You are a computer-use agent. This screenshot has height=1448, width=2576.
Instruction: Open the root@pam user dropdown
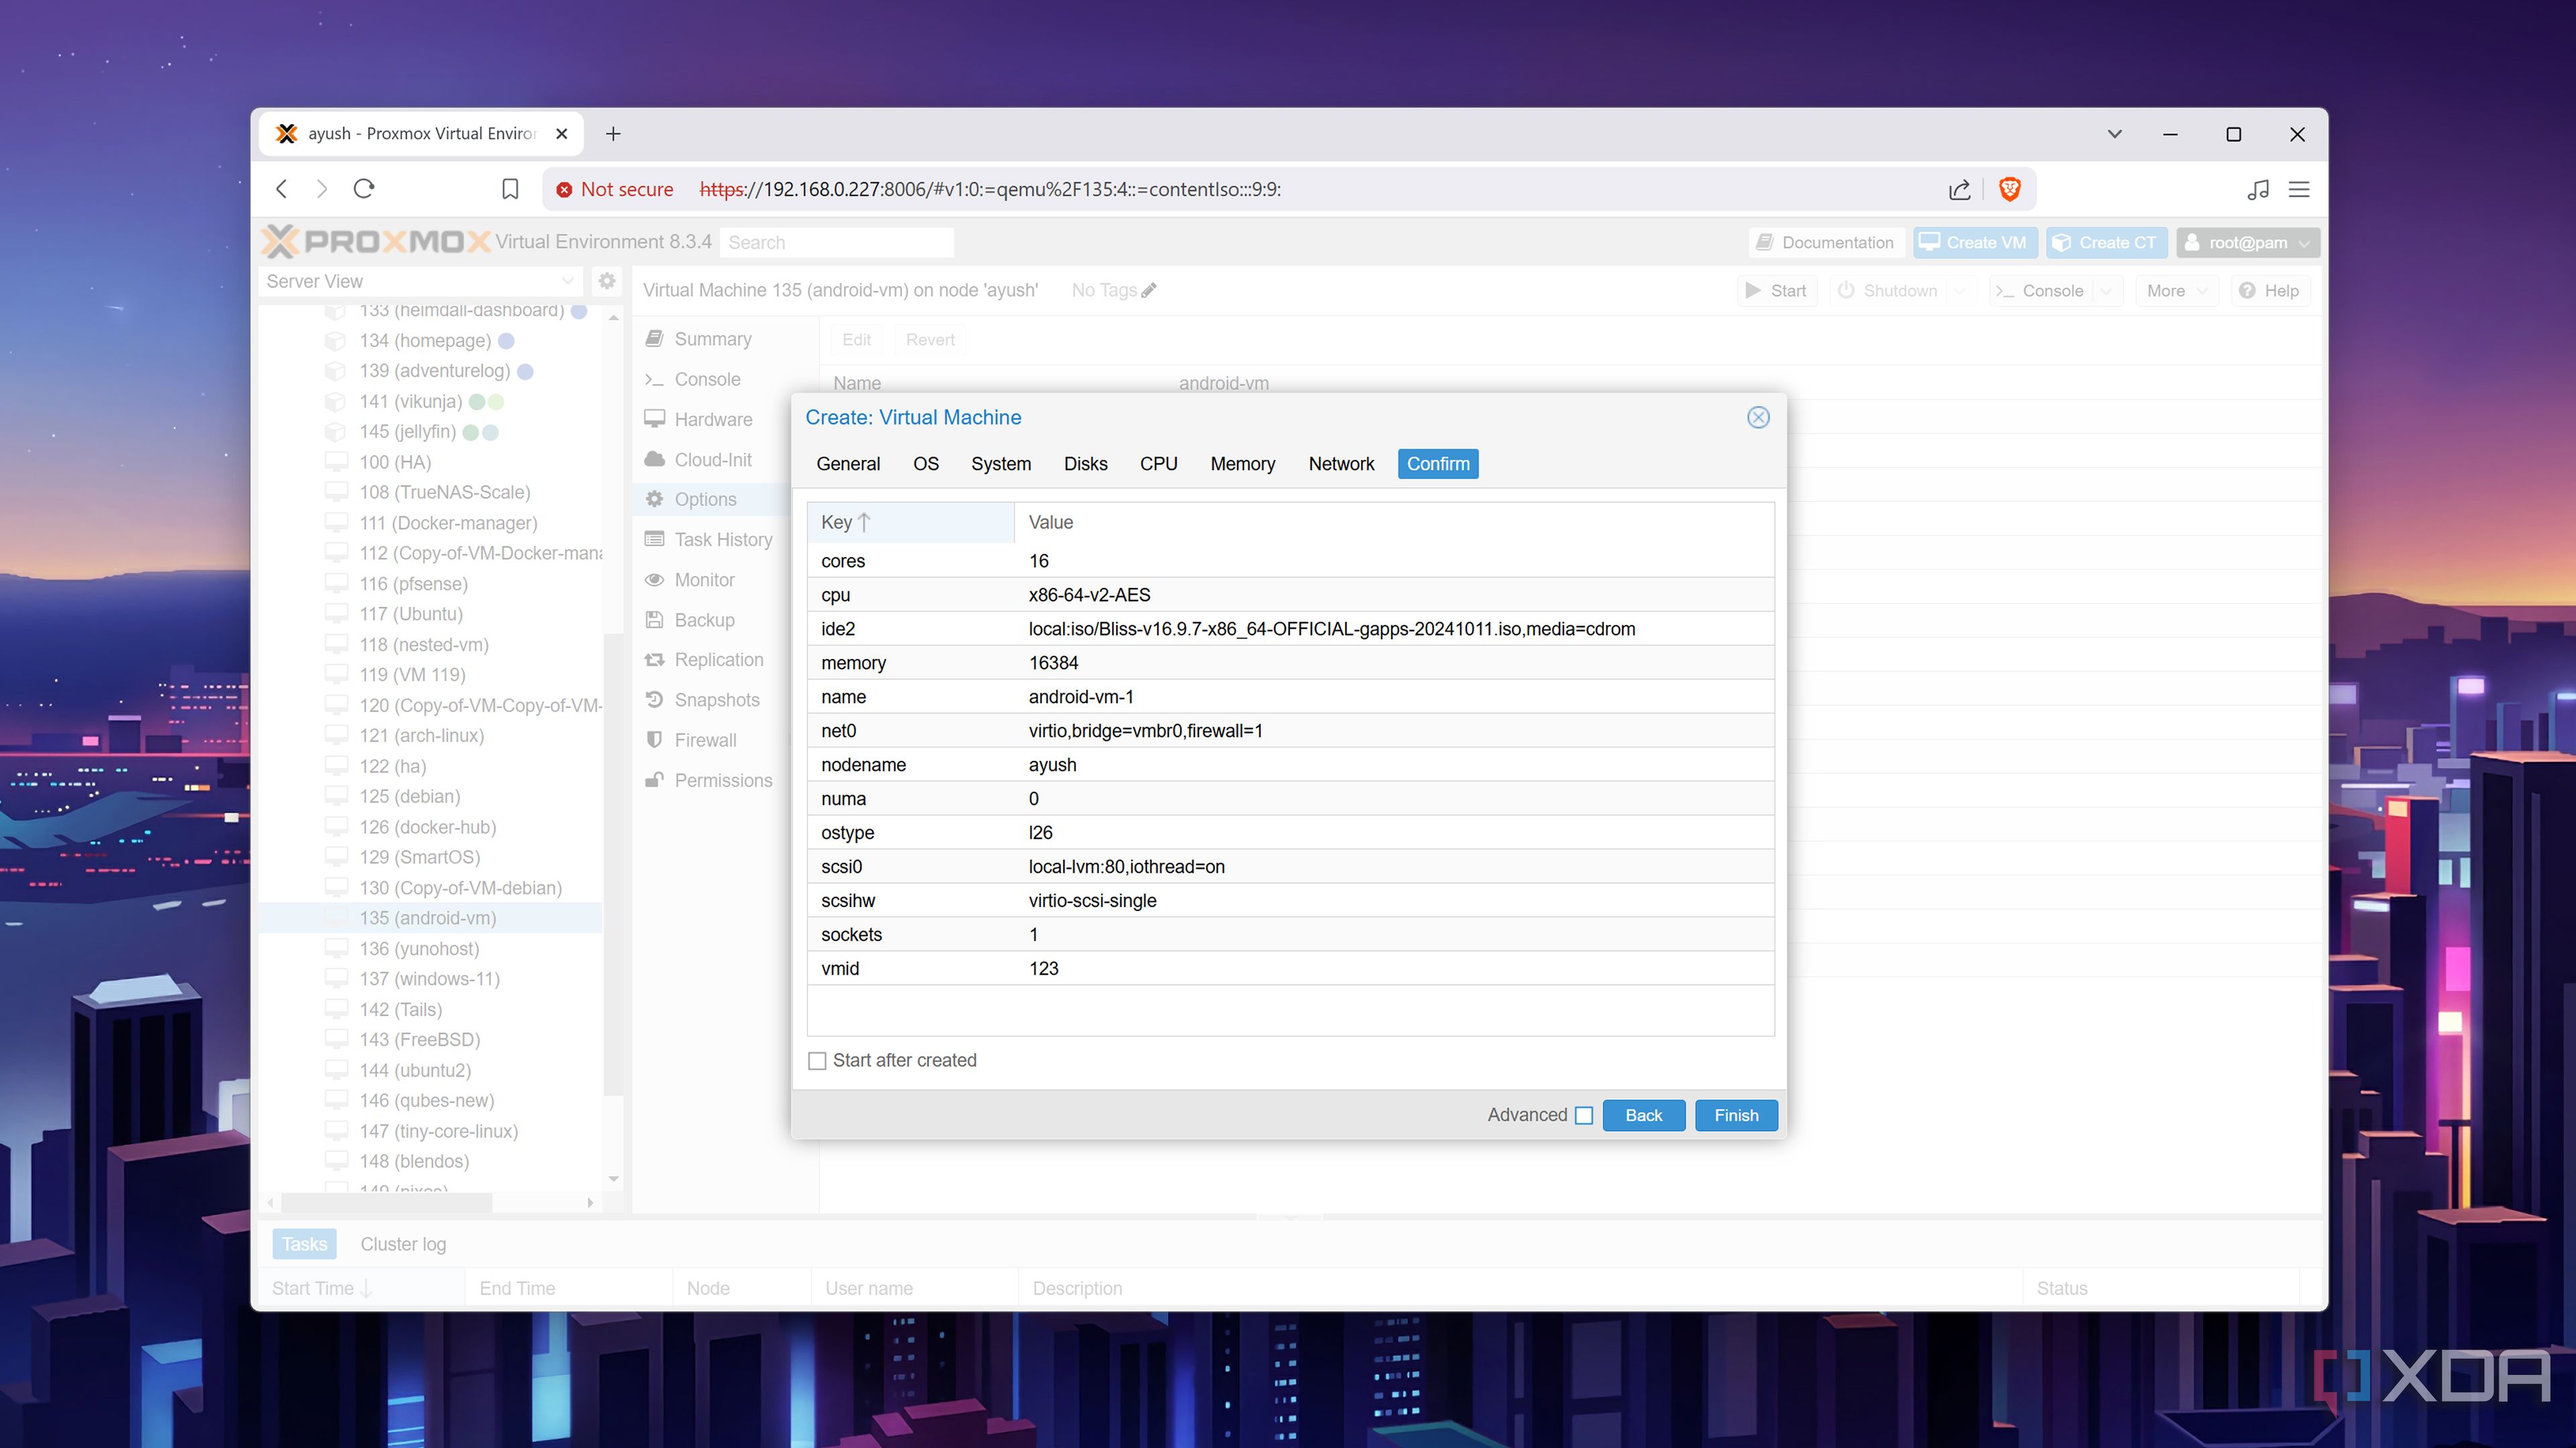tap(2248, 243)
